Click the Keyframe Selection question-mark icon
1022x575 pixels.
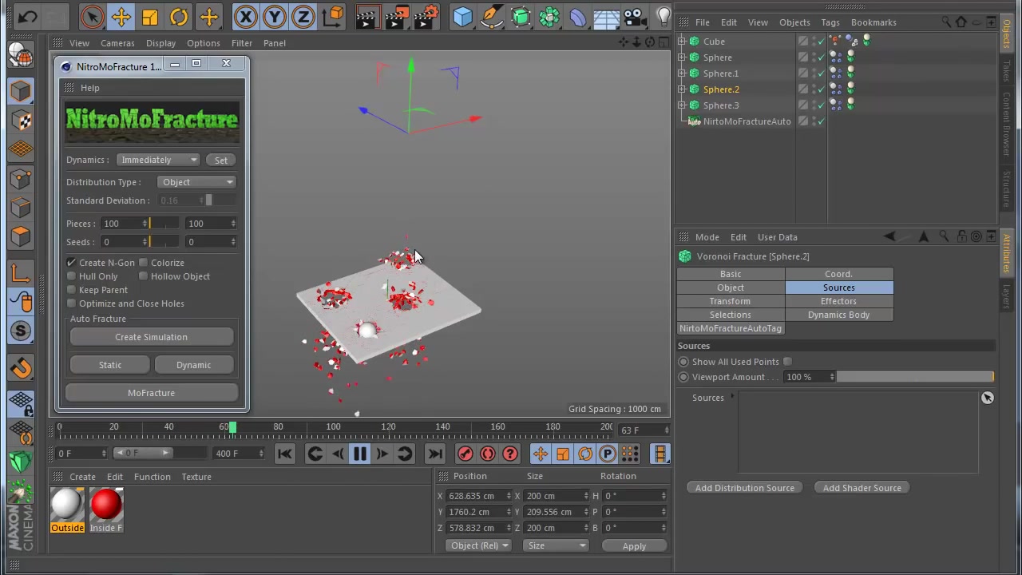tap(509, 454)
